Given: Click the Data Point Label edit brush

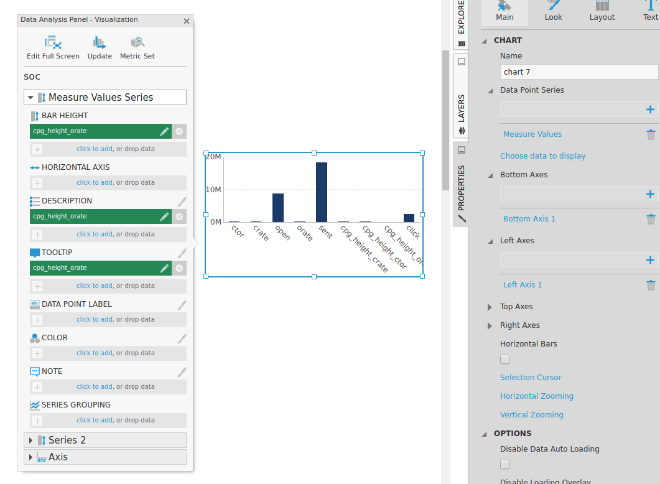Looking at the screenshot, I should [182, 305].
